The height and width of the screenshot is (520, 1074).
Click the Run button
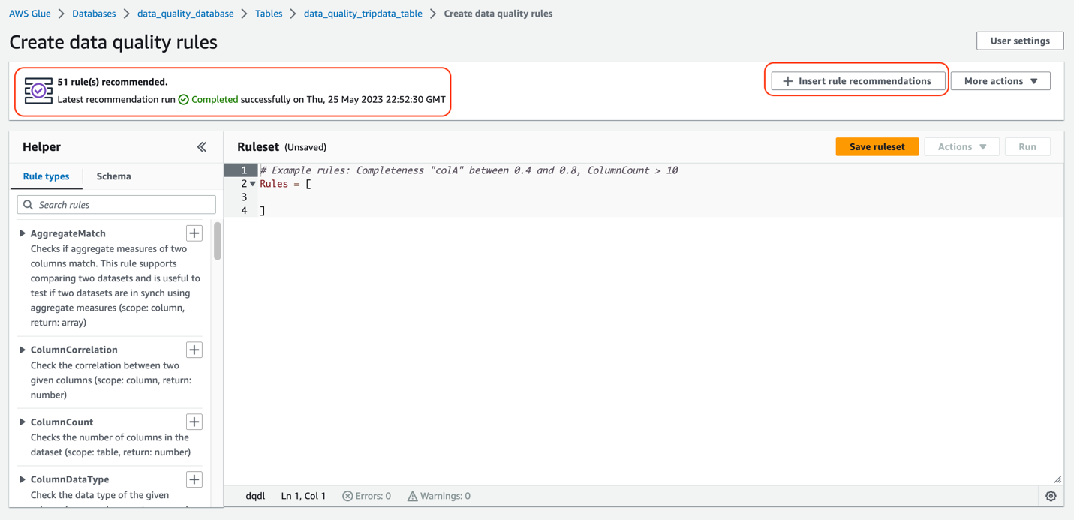coord(1027,147)
